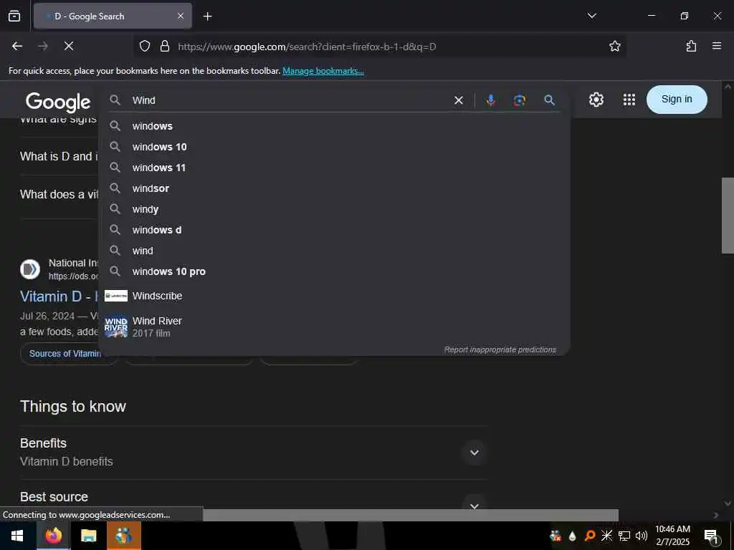The width and height of the screenshot is (734, 550).
Task: Open taskbar clock showing 10:46 AM
Action: 672,536
